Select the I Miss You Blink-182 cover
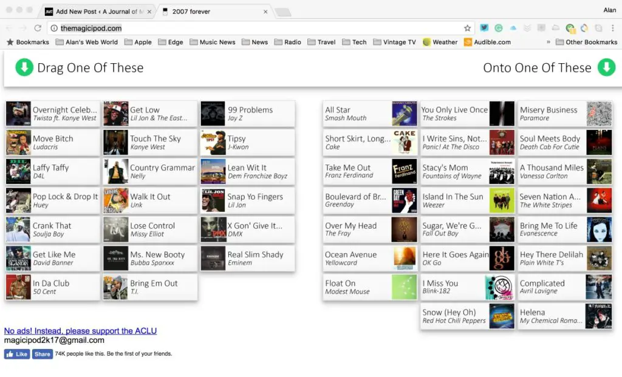 click(x=500, y=287)
